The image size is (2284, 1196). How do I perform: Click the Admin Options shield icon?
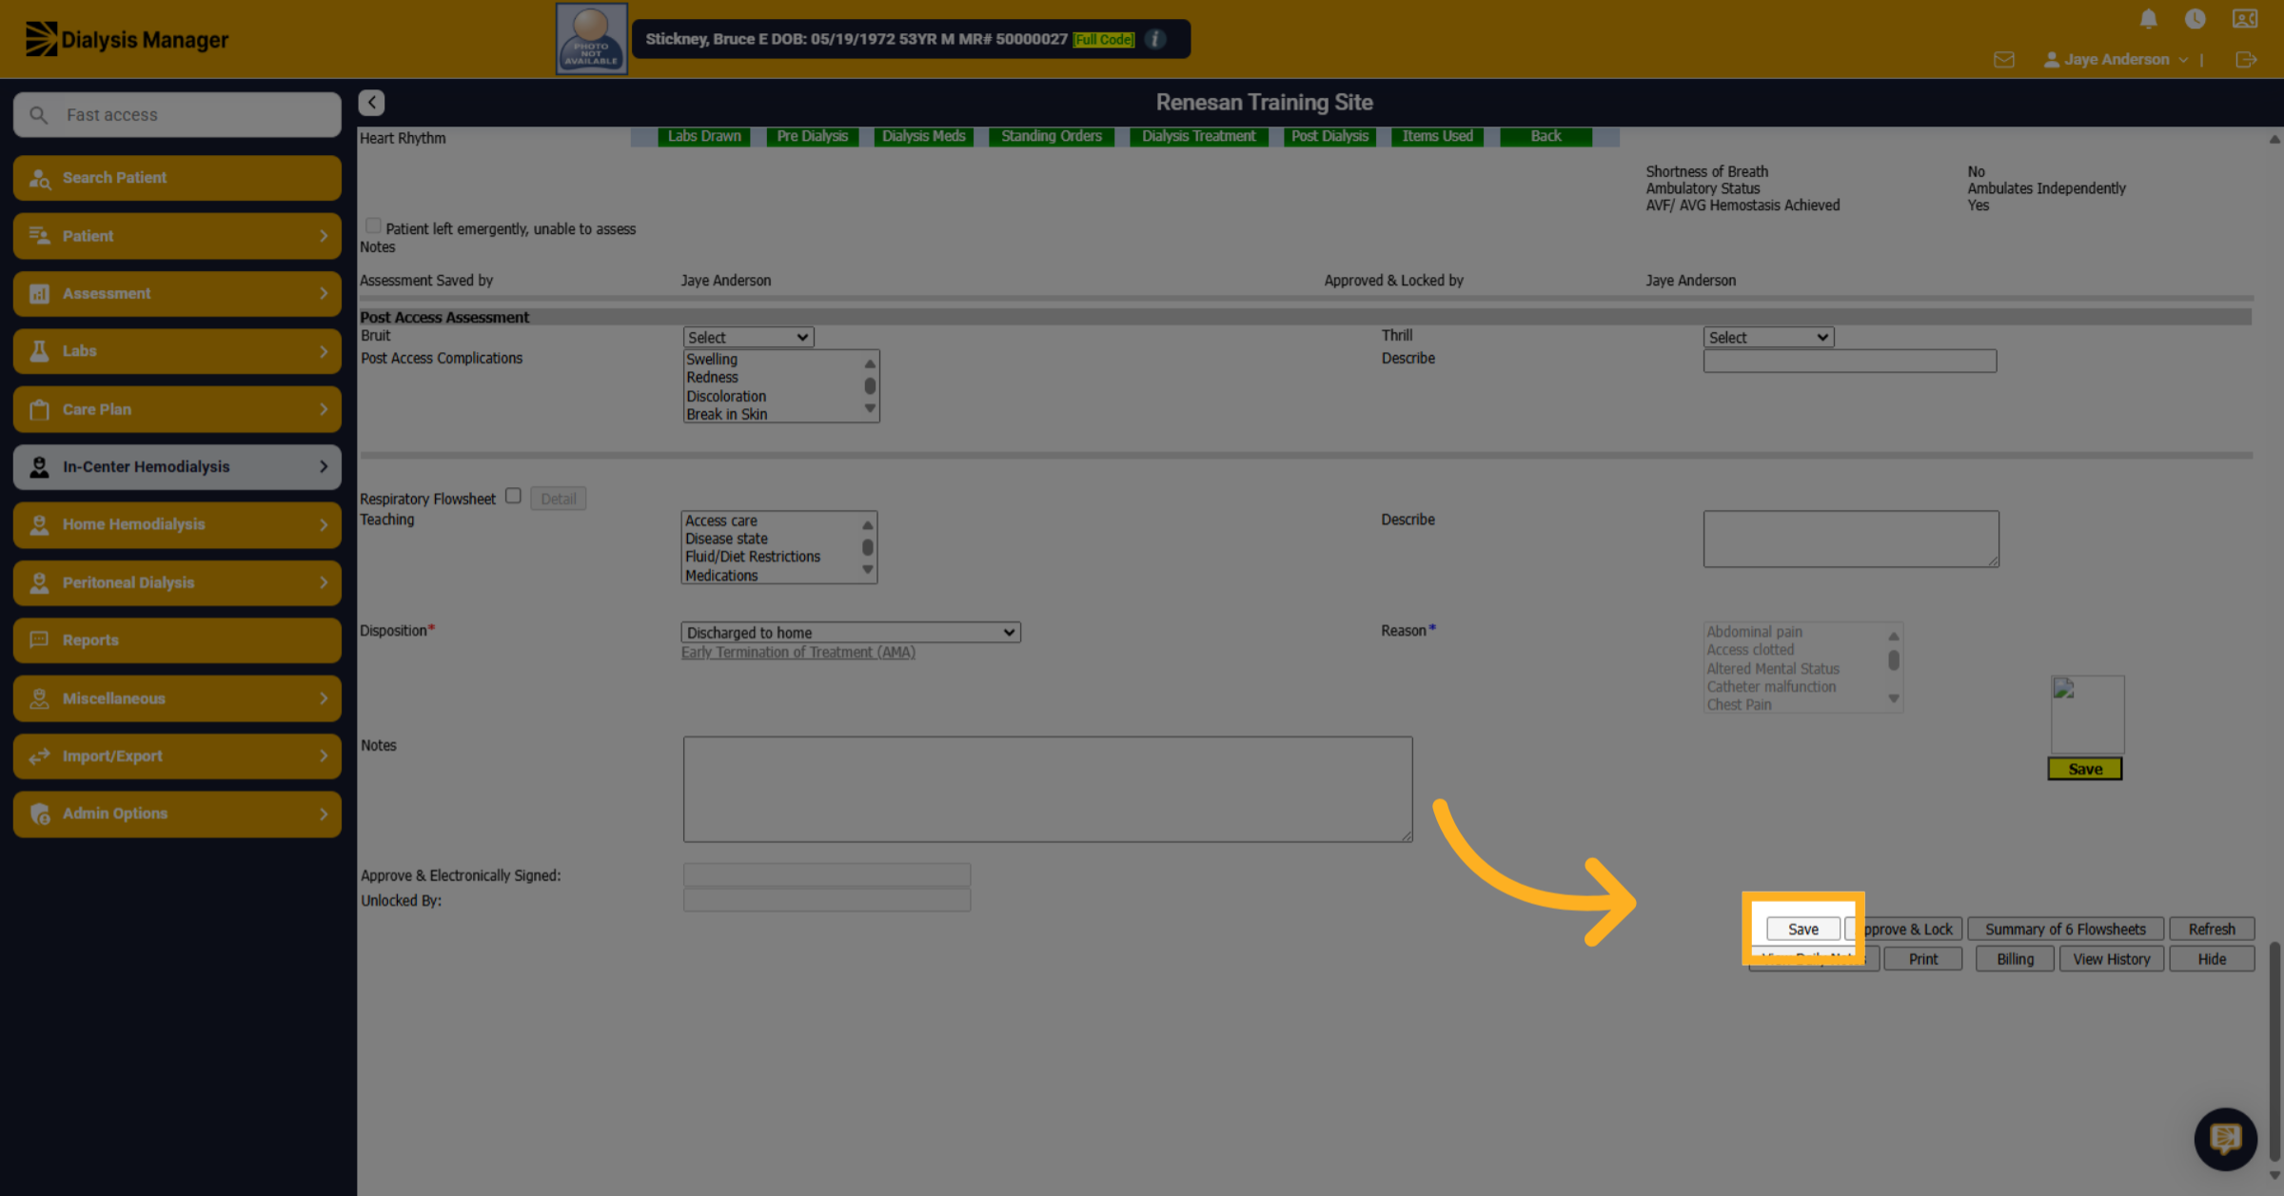[39, 814]
